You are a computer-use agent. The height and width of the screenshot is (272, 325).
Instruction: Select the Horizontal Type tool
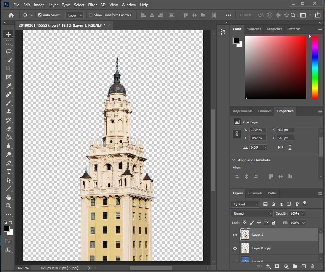click(9, 172)
